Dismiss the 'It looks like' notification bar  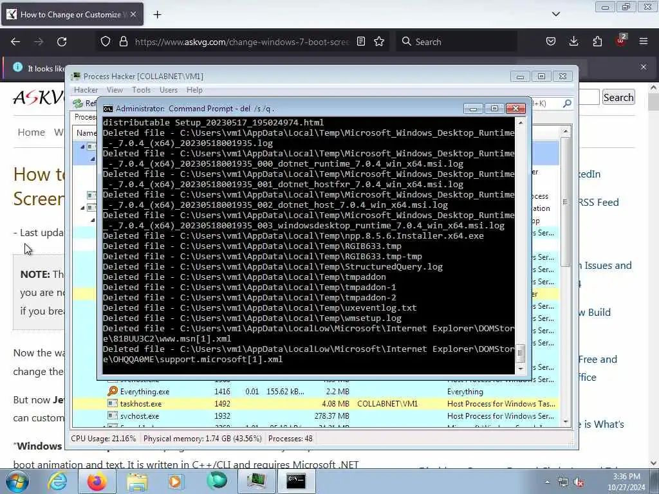(x=644, y=67)
